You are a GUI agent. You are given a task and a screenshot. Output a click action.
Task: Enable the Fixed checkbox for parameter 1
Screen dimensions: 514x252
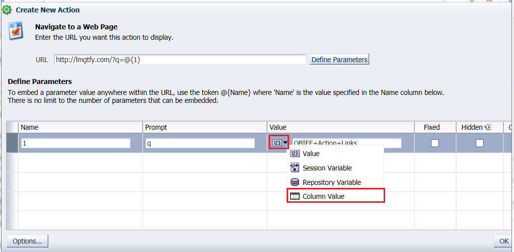coord(435,143)
